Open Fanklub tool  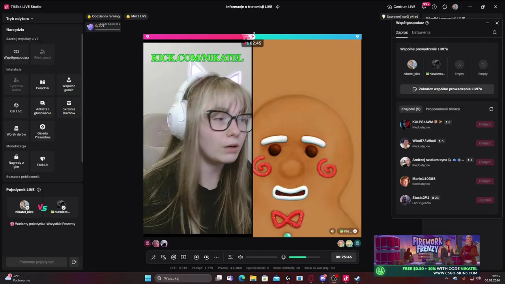[43, 162]
